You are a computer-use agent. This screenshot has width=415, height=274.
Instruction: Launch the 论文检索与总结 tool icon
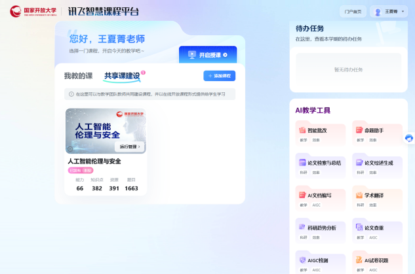click(302, 163)
